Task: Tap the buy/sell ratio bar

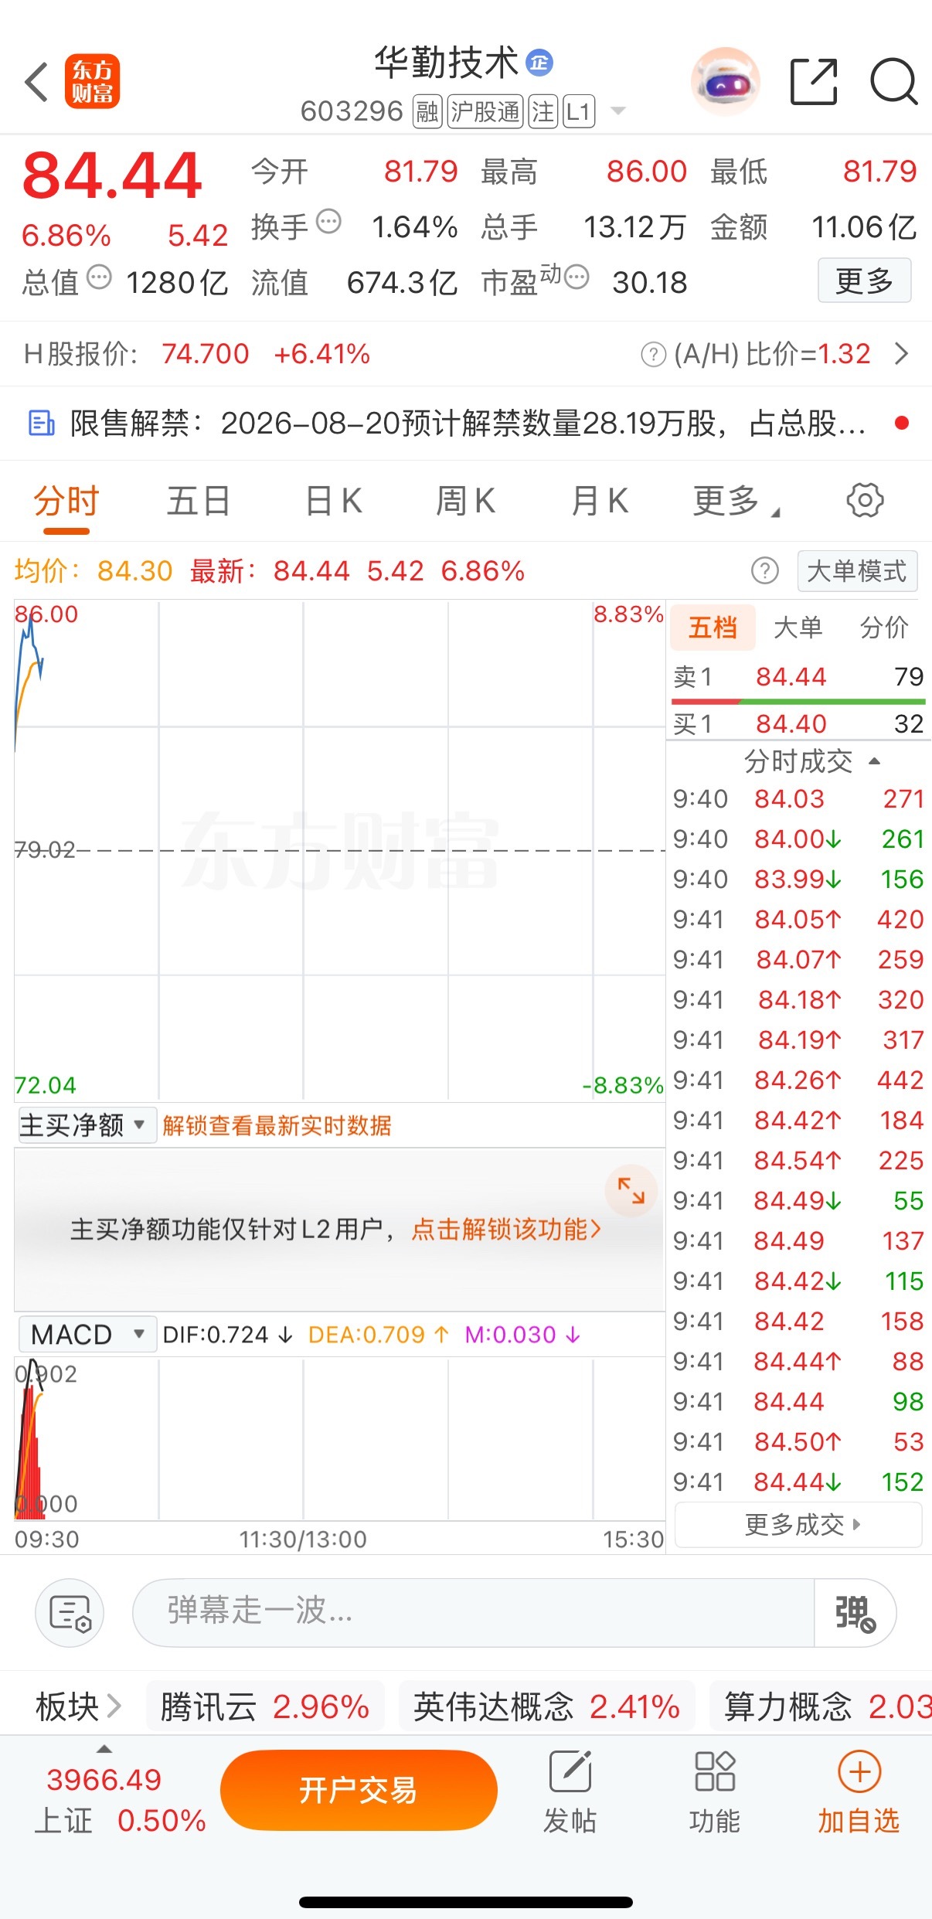Action: [x=798, y=701]
